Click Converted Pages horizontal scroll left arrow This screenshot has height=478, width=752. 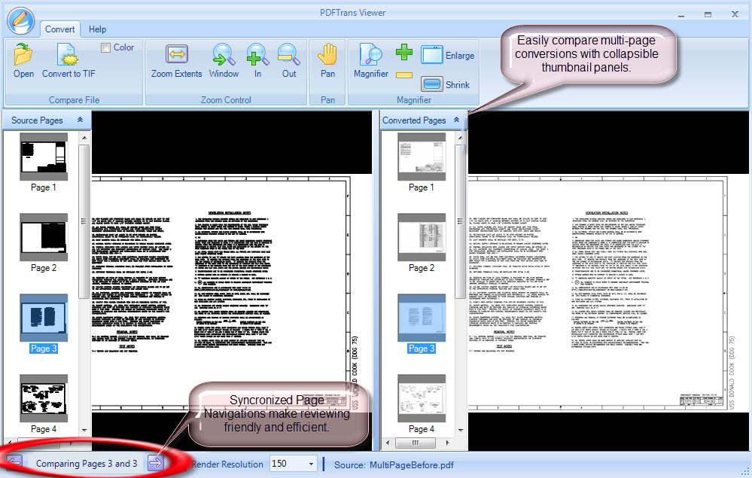click(x=388, y=443)
